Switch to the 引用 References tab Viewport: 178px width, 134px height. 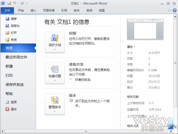(x=64, y=11)
